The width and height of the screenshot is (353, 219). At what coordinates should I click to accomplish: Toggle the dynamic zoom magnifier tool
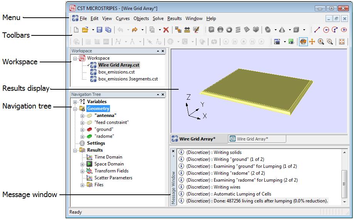pos(321,42)
